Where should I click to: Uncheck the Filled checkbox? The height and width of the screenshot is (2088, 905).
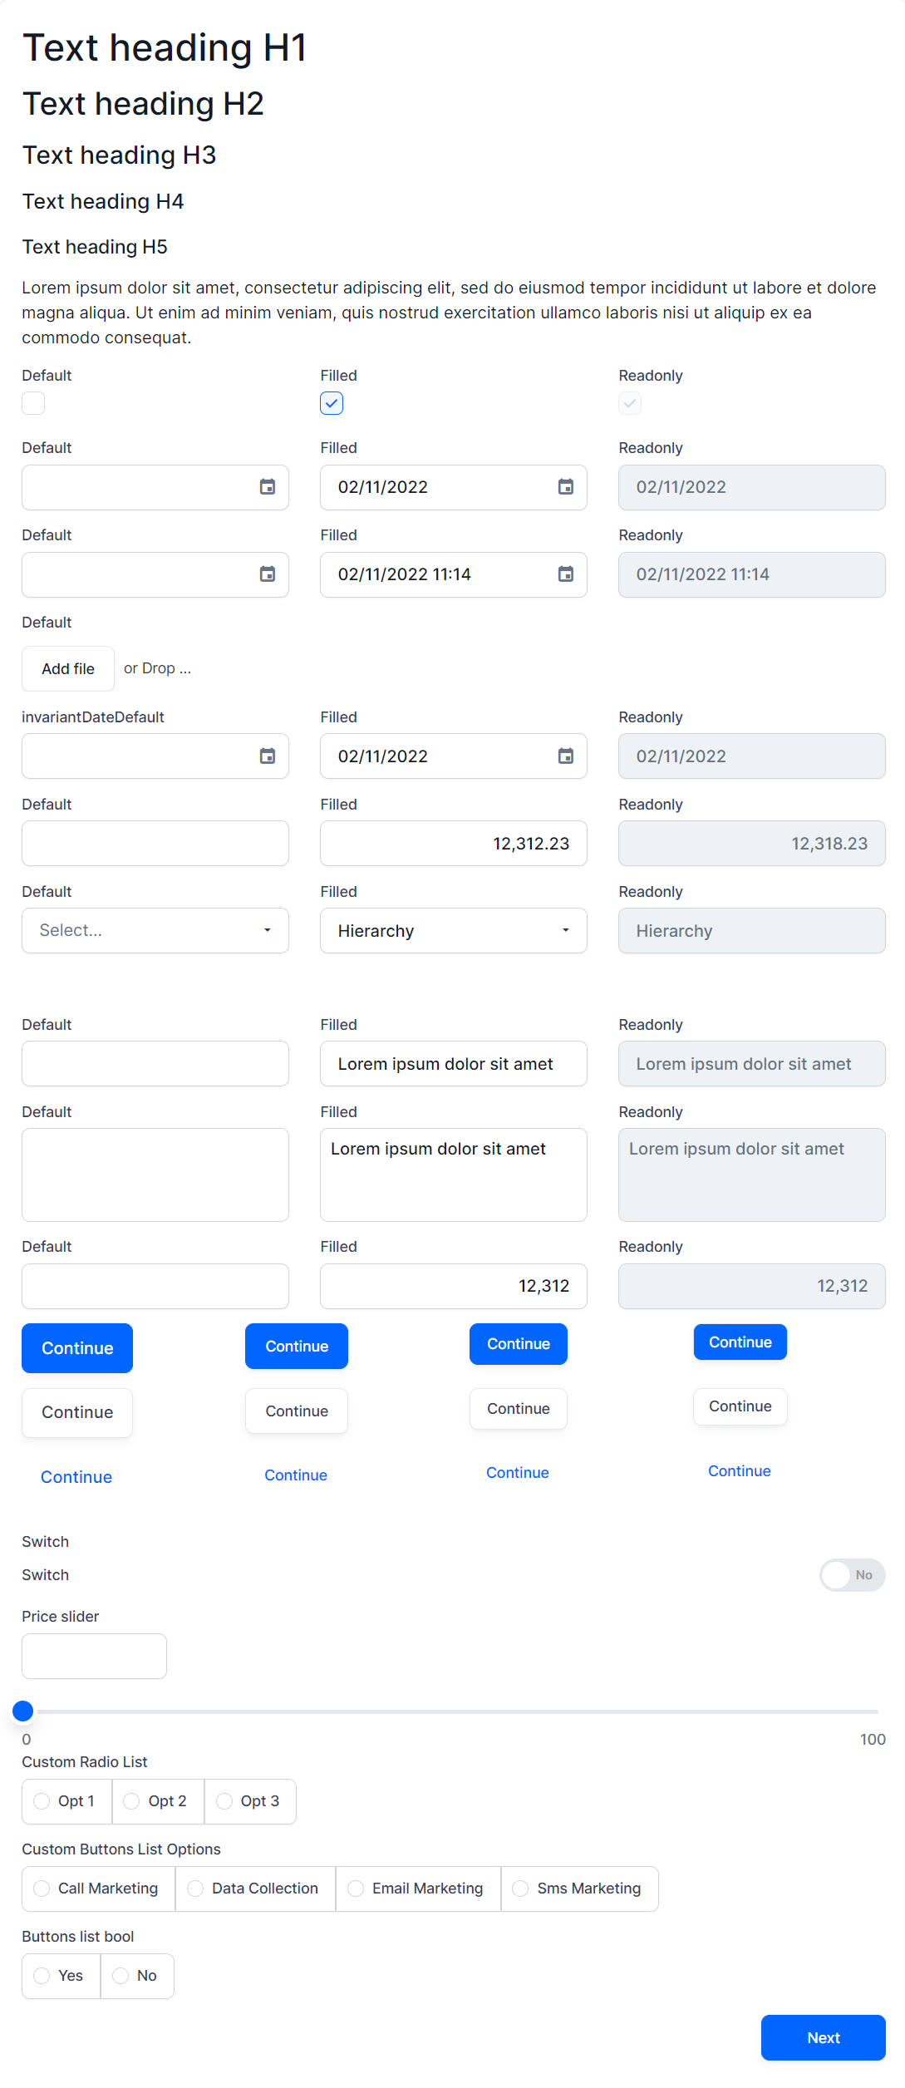tap(332, 403)
